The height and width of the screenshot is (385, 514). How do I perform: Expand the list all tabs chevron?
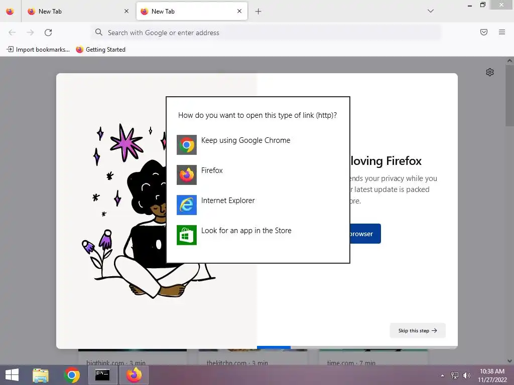tap(431, 11)
